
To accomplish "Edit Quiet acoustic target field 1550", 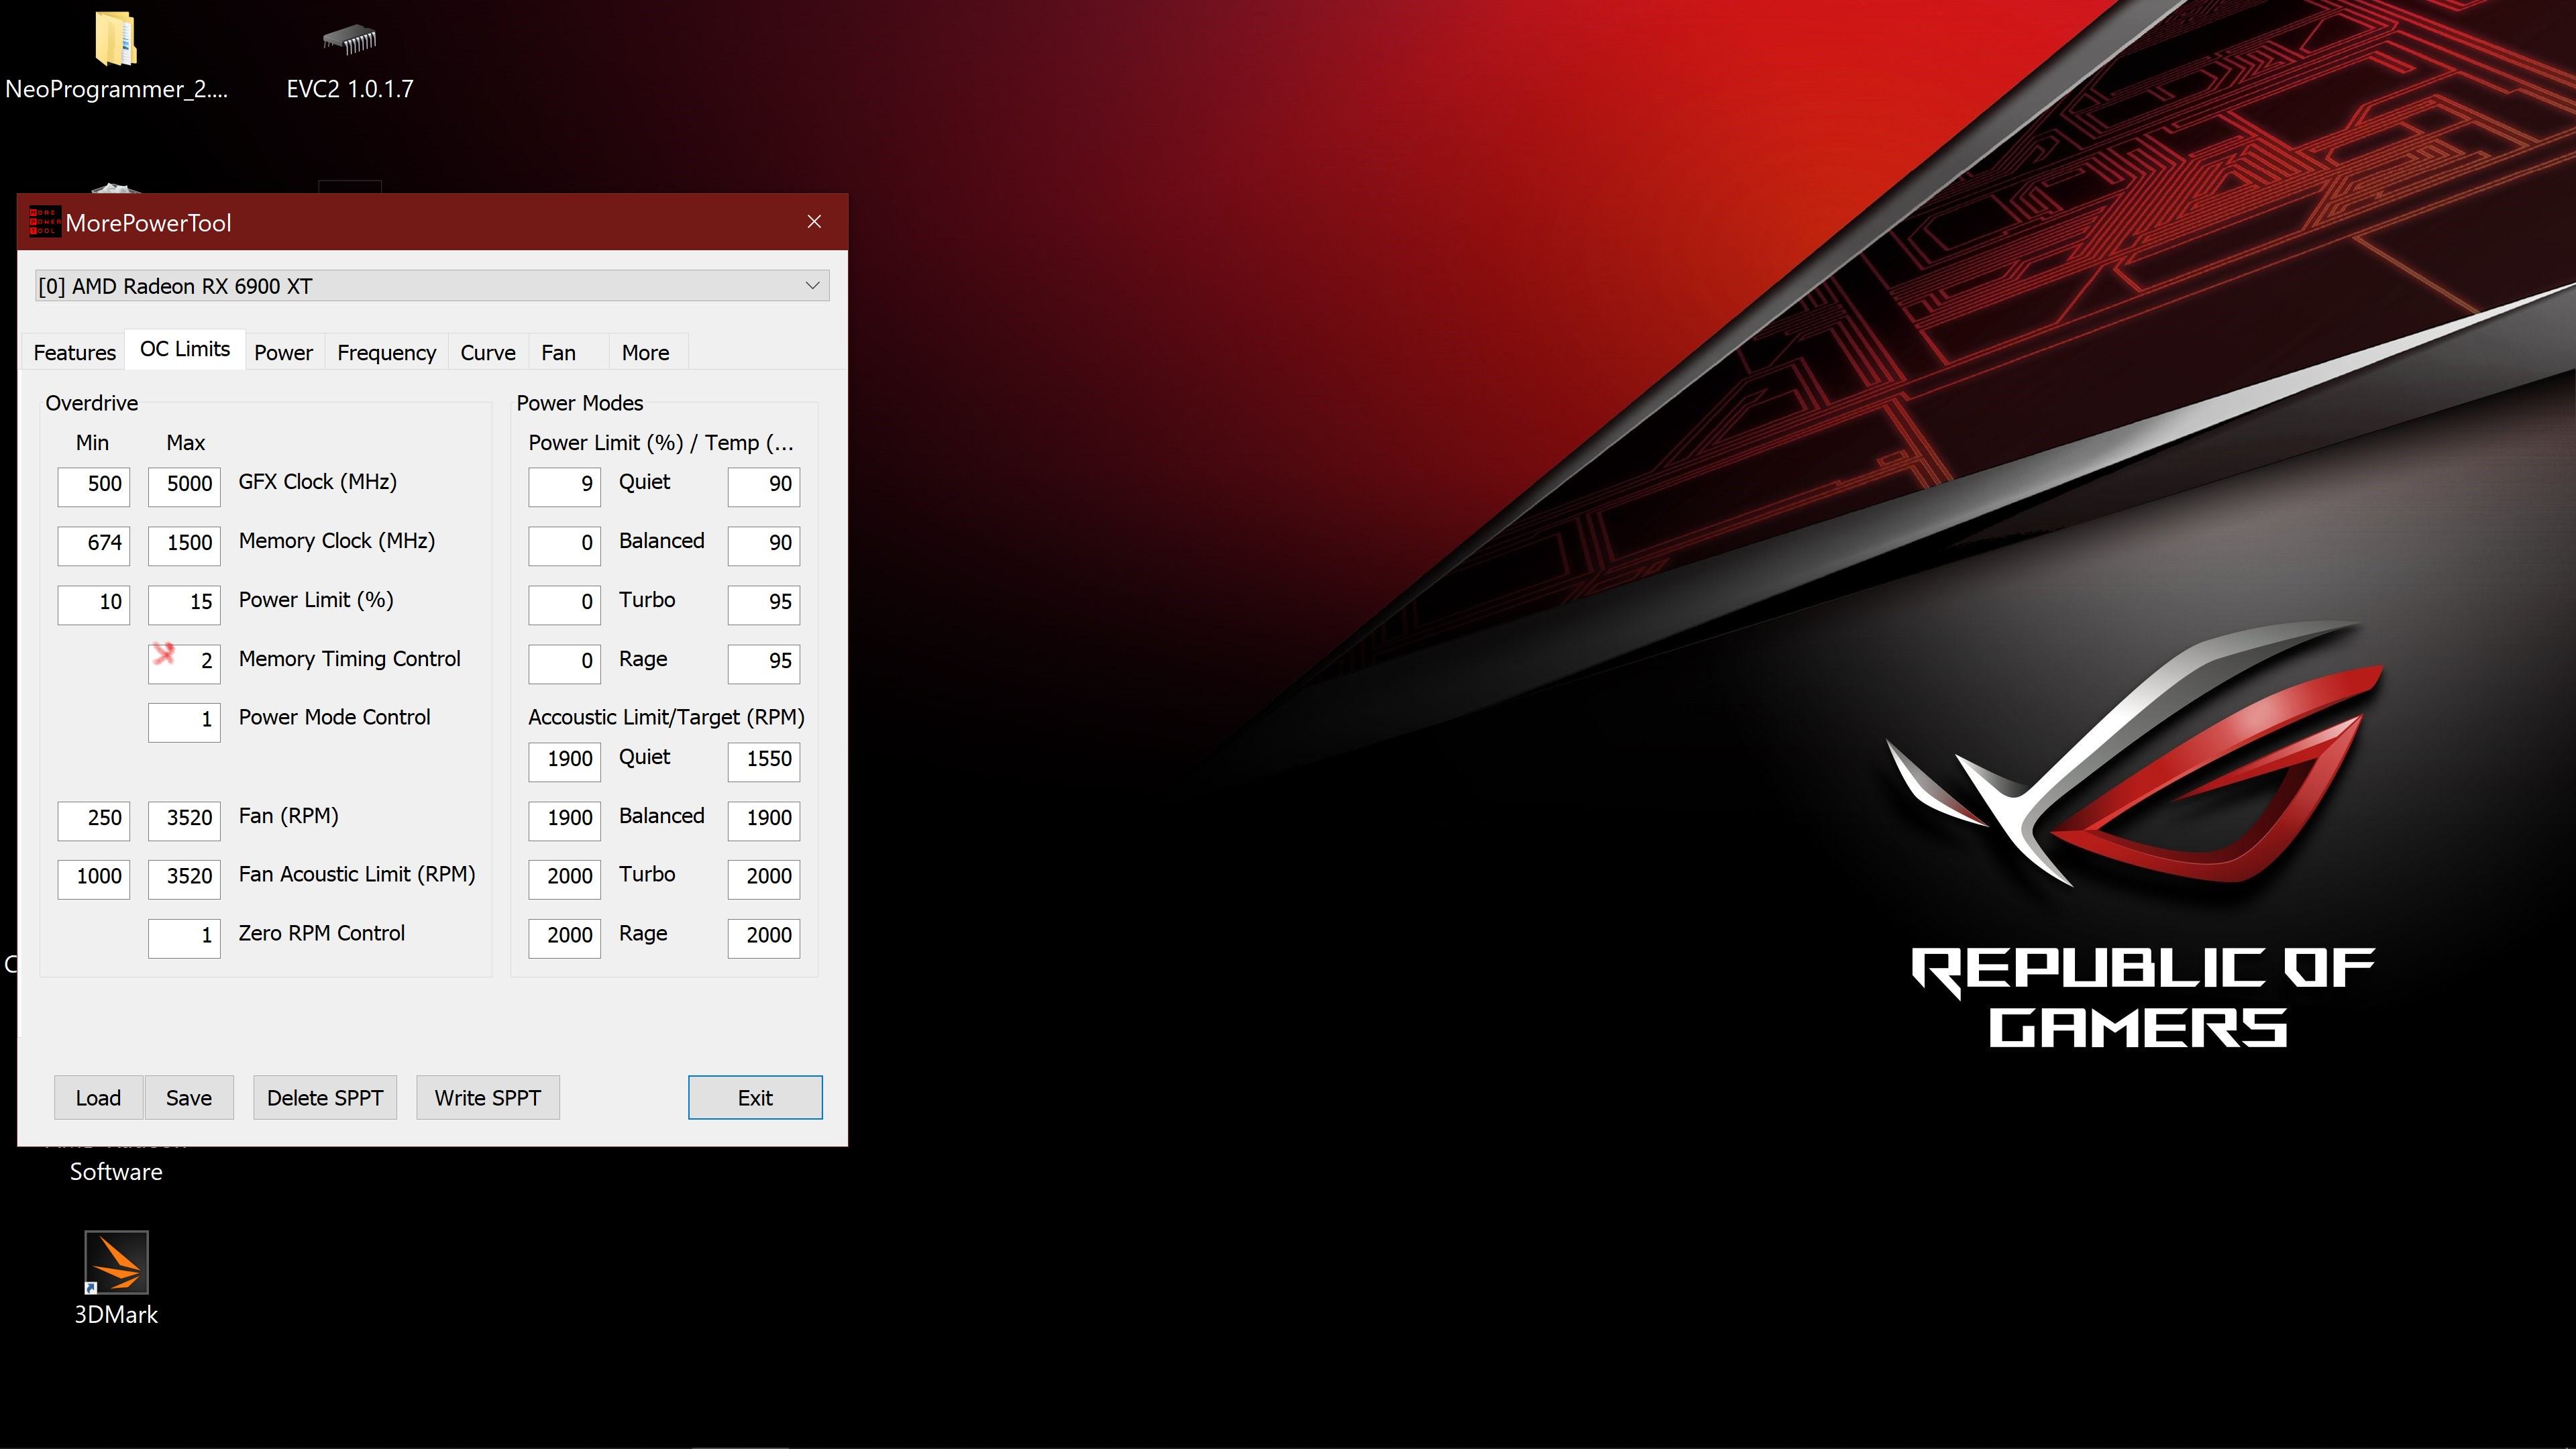I will pyautogui.click(x=764, y=762).
